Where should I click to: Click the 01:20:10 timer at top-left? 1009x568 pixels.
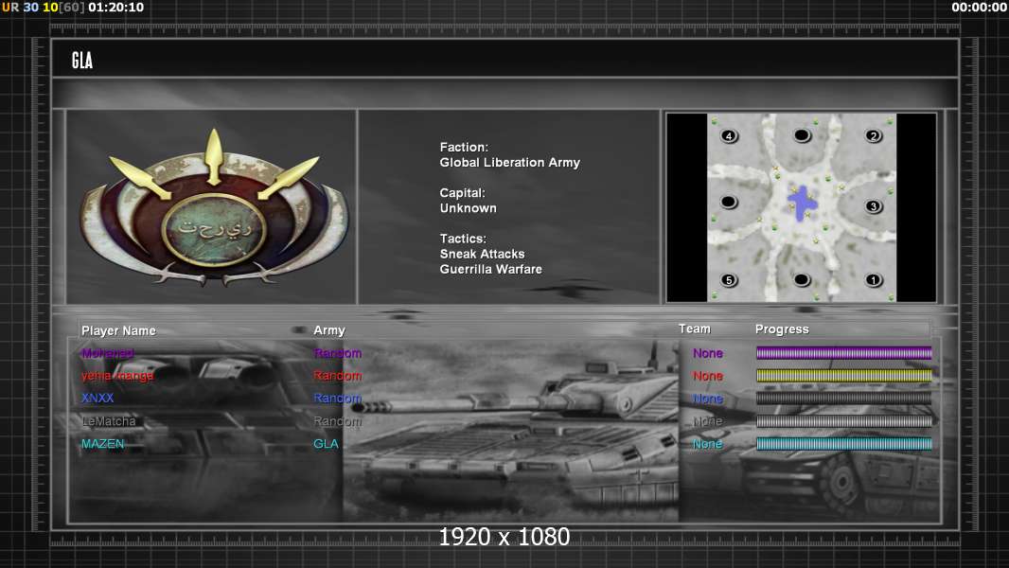click(x=115, y=8)
